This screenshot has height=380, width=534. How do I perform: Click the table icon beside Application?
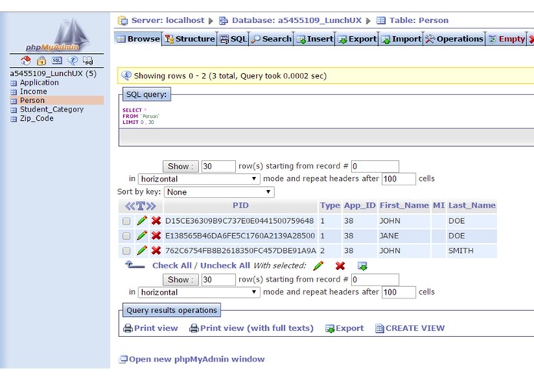pos(14,83)
